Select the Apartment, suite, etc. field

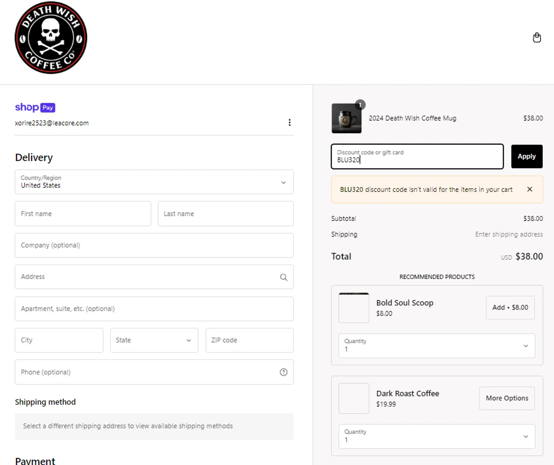[x=154, y=309]
